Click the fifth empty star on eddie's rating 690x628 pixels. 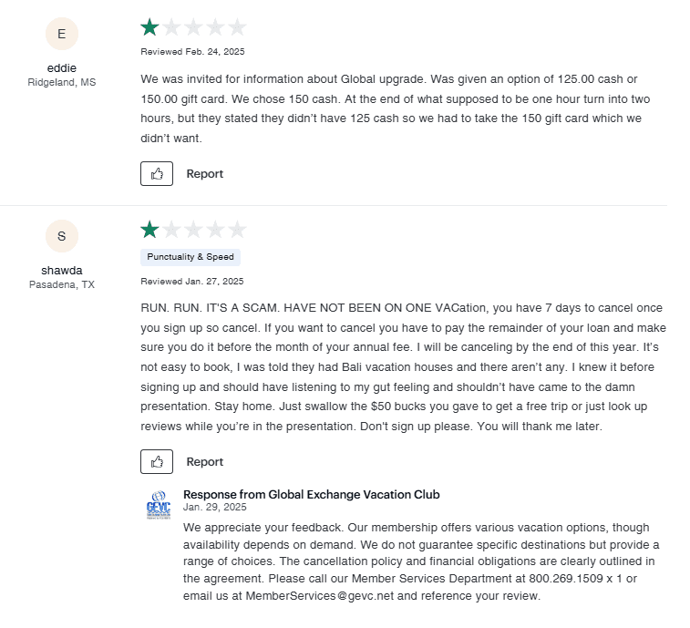(237, 27)
